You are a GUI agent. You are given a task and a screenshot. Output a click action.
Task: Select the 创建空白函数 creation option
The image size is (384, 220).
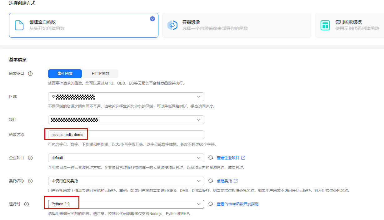click(83, 25)
